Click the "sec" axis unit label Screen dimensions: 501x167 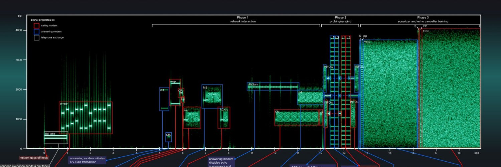click(x=477, y=153)
